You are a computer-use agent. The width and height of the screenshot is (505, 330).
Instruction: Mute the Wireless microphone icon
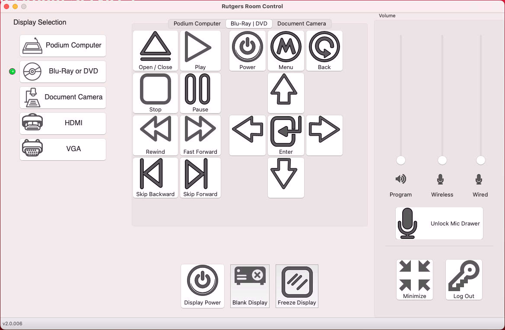[440, 179]
